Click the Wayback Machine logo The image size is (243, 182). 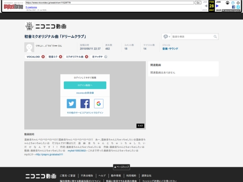coord(13,6)
